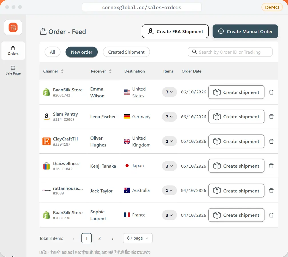Click the shopping bag icon beside thai.wellness

coord(47,166)
